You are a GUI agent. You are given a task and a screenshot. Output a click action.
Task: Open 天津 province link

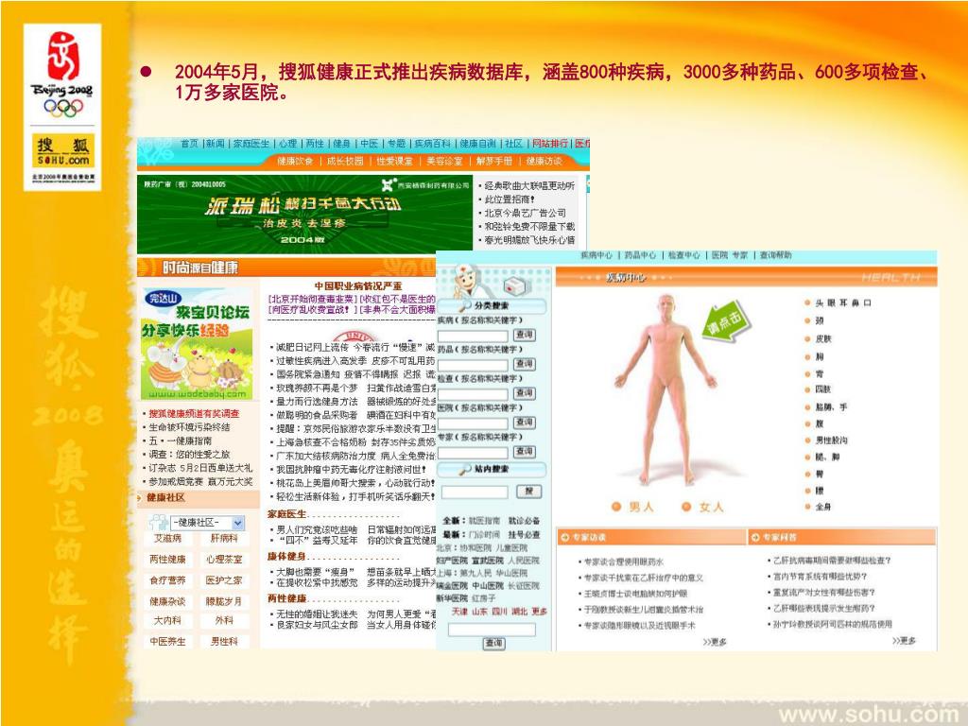click(x=460, y=612)
